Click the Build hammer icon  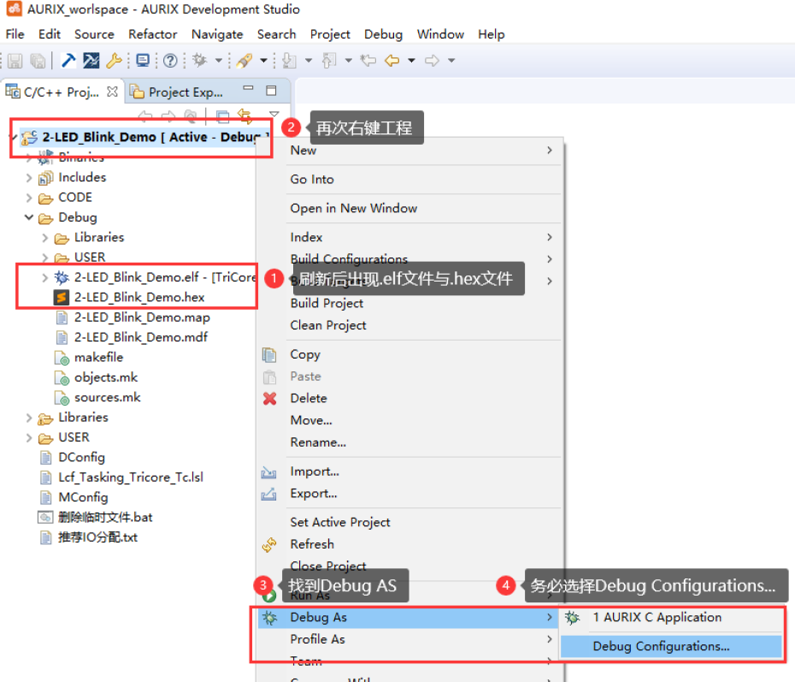click(x=68, y=61)
